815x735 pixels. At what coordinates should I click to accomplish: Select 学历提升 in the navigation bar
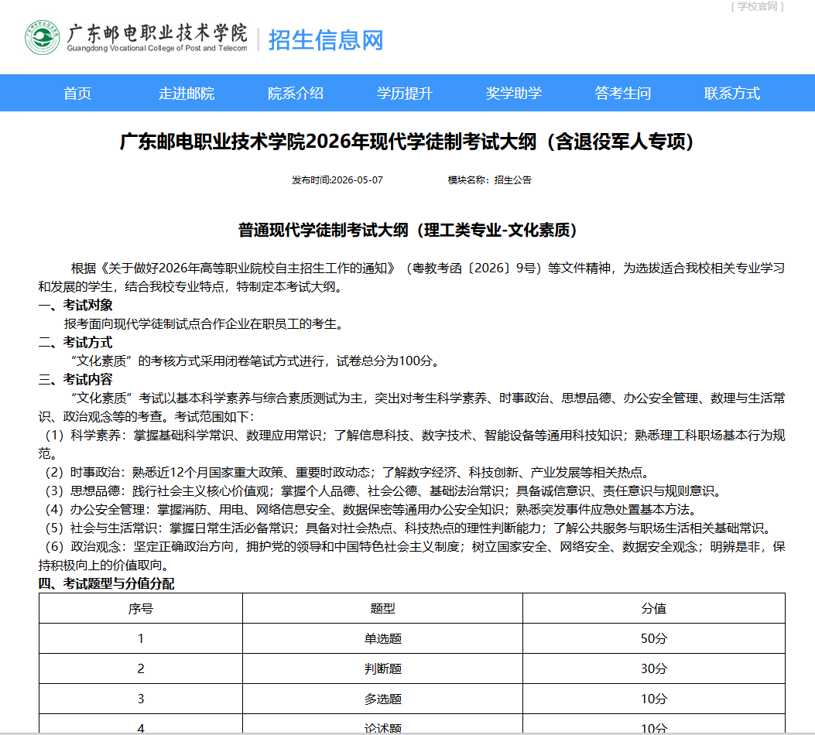click(405, 94)
